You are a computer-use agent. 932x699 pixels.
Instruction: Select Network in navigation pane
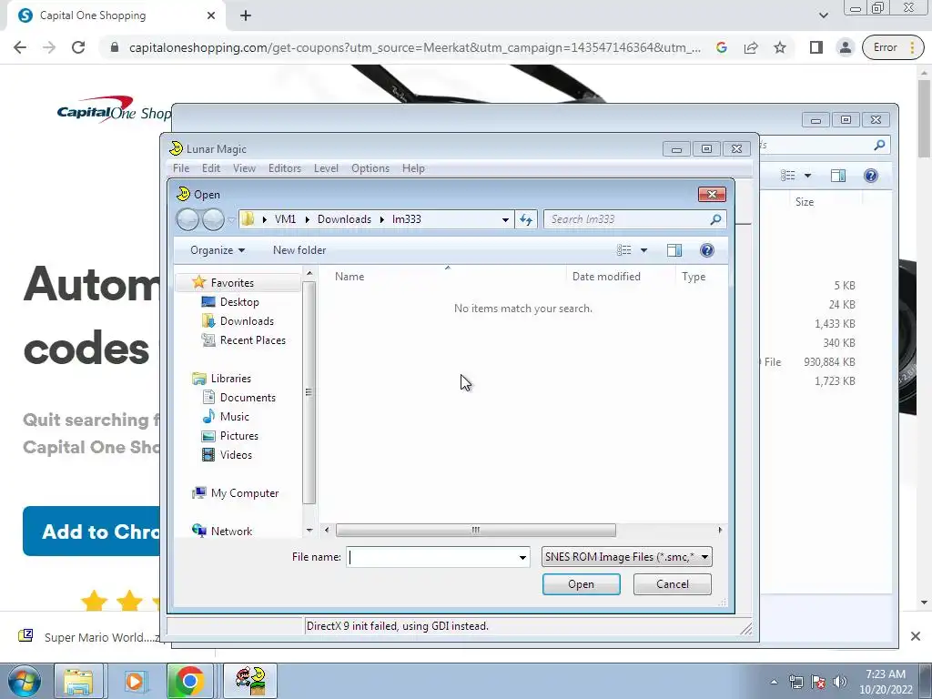[231, 531]
